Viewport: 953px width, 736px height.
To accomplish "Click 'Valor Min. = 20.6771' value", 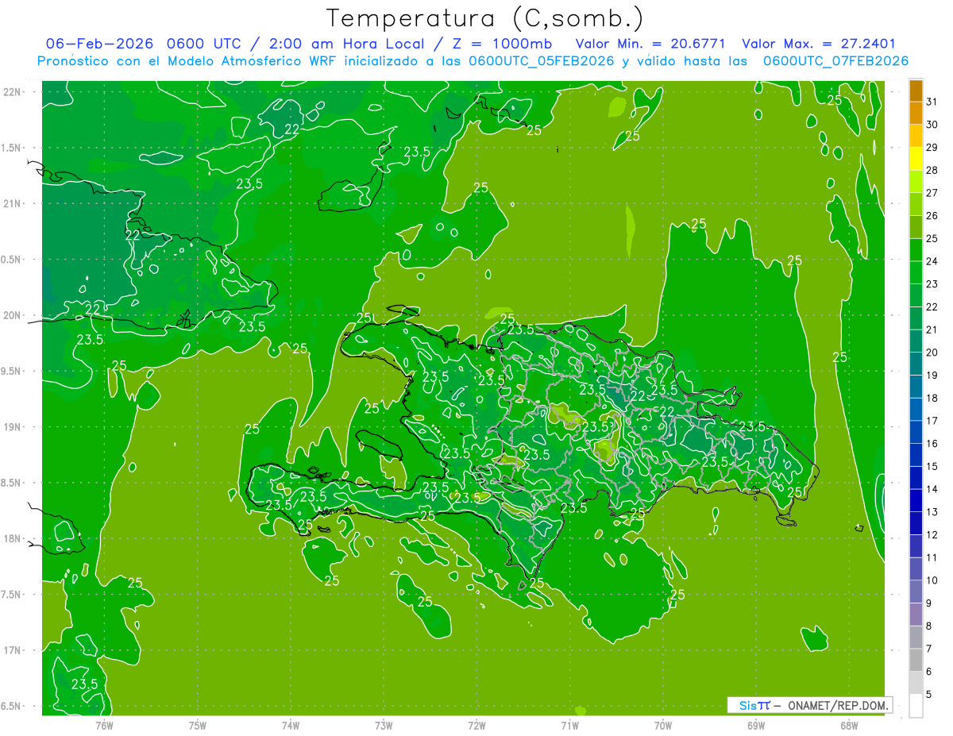I will [x=650, y=44].
